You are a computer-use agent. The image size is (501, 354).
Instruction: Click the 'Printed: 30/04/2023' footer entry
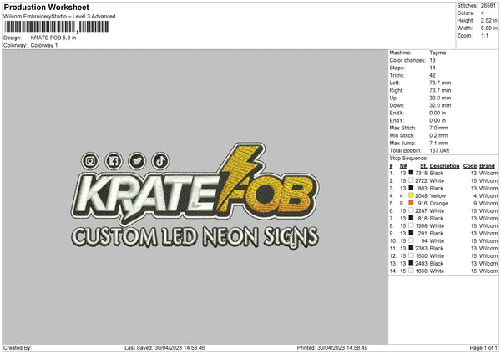[332, 348]
